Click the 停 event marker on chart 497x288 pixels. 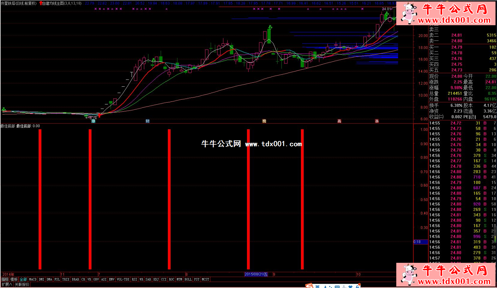[93, 121]
